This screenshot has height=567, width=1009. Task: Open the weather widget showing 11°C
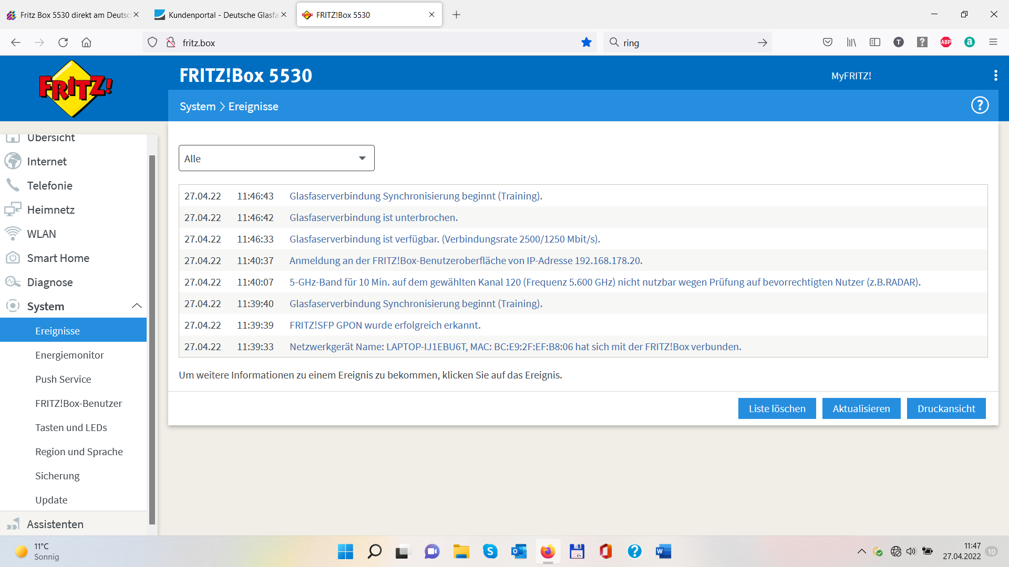click(x=37, y=551)
